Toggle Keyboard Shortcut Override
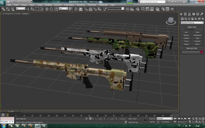Image resolution: width=205 pixels, height=128 pixels. click(x=81, y=9)
